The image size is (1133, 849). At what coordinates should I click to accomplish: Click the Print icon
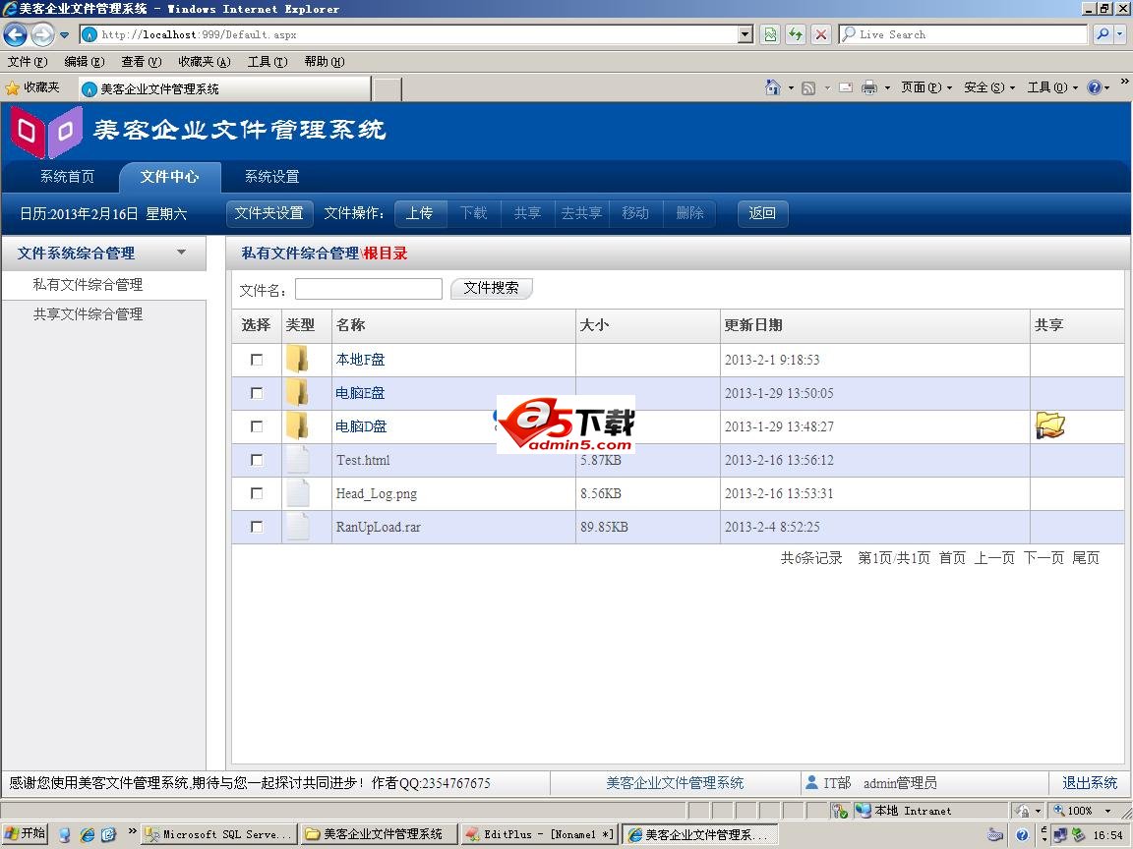coord(869,88)
